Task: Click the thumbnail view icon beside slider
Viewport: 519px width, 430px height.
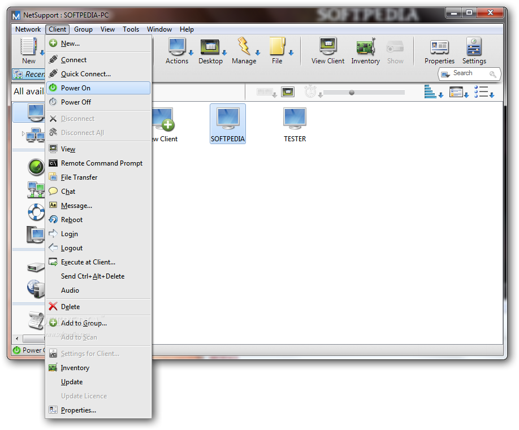Action: [288, 92]
